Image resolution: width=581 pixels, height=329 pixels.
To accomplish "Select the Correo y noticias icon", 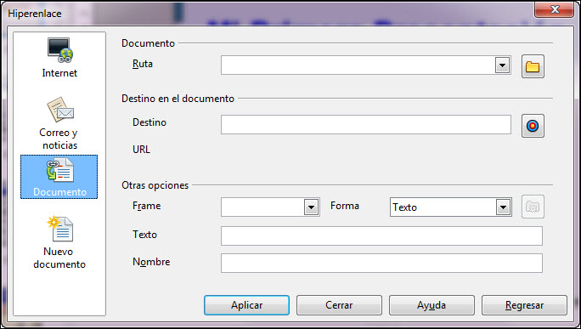I will click(x=59, y=123).
